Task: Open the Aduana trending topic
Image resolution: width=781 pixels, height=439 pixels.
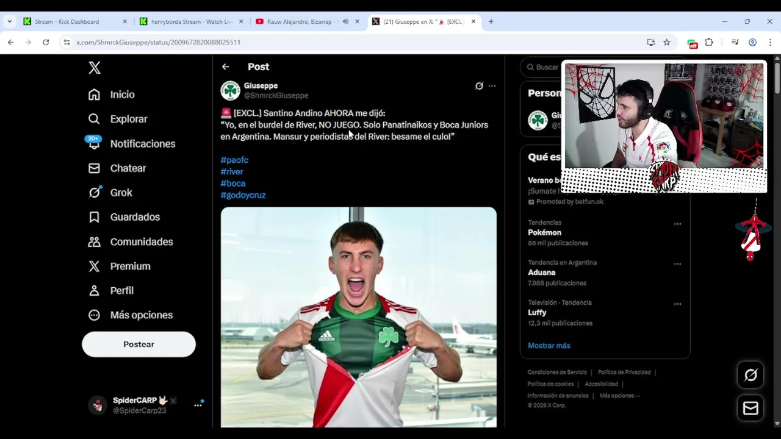Action: [x=541, y=273]
